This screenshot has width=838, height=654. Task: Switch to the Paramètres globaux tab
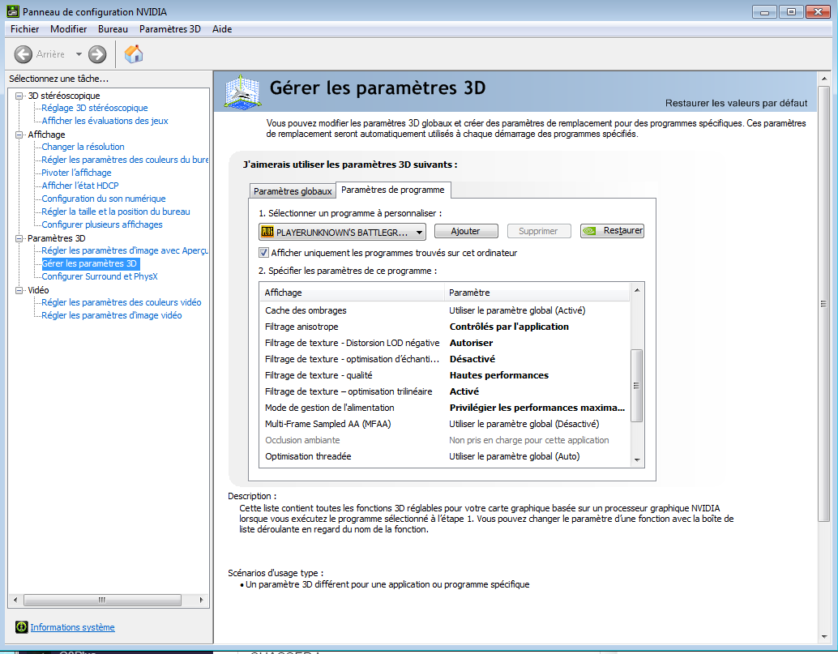293,191
